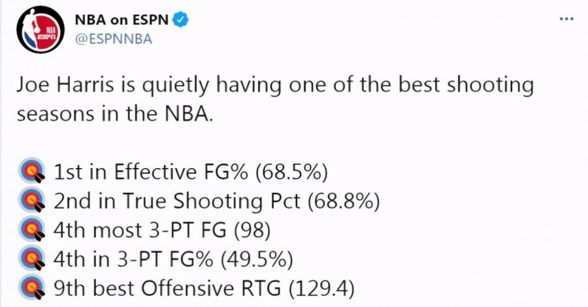Click the (68.5%) value
Screen dimensions: 588x307
291,172
